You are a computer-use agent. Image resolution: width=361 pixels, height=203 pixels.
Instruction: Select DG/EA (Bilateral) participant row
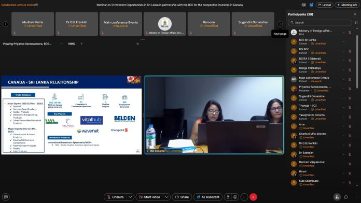click(321, 61)
